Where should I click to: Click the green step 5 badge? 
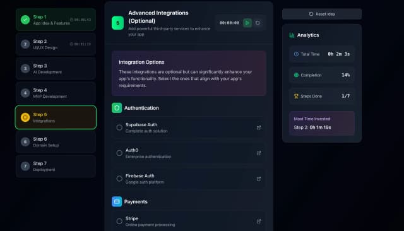point(118,23)
